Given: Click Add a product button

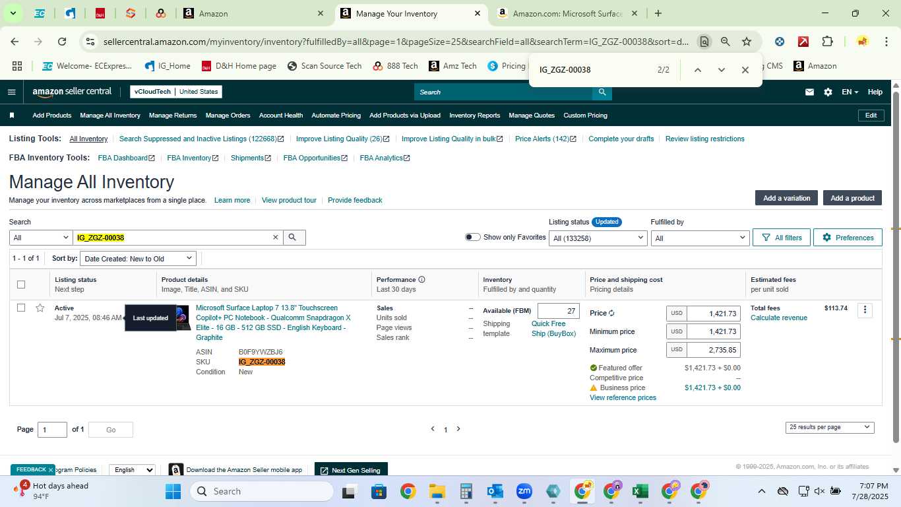Looking at the screenshot, I should click(x=852, y=198).
